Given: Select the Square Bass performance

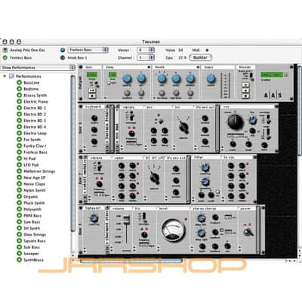Looking at the screenshot, I should (x=35, y=241).
